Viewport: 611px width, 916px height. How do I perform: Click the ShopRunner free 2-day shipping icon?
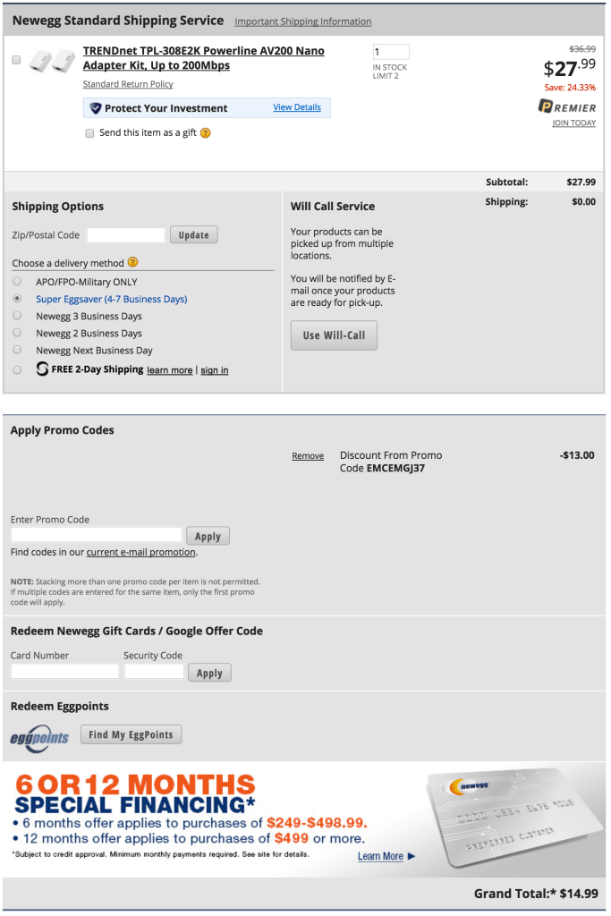(x=42, y=369)
